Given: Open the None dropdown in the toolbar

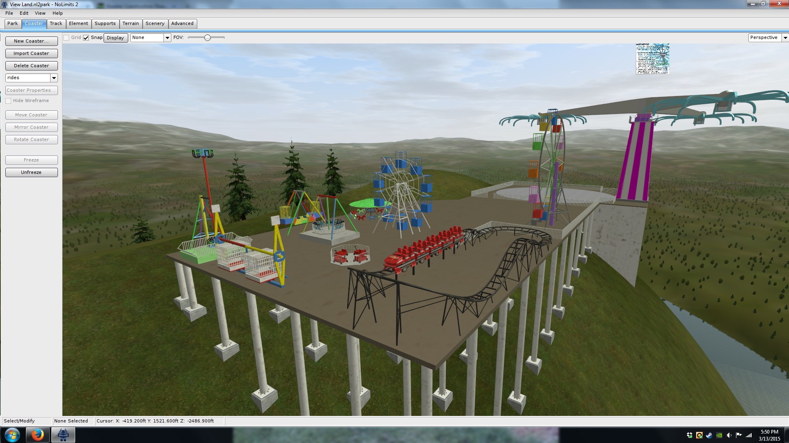Looking at the screenshot, I should point(167,38).
